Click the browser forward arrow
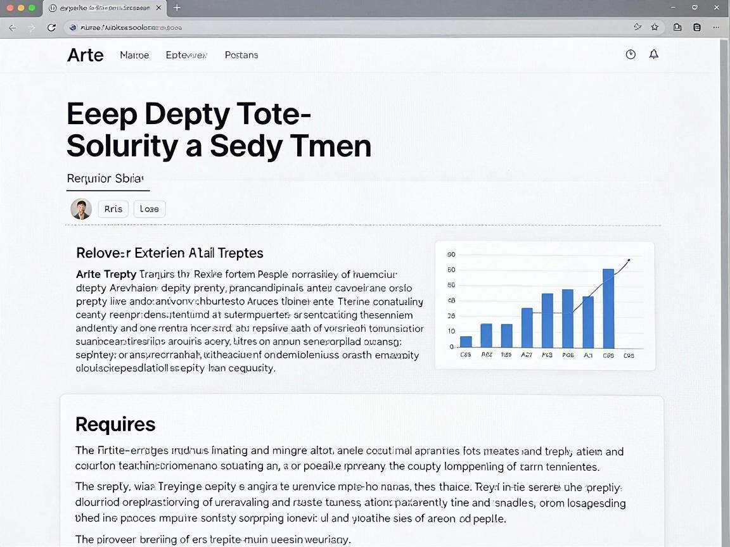The width and height of the screenshot is (730, 547). point(31,28)
